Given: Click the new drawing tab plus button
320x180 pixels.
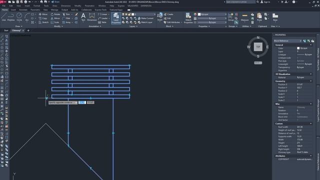Looking at the screenshot, I should point(28,30).
